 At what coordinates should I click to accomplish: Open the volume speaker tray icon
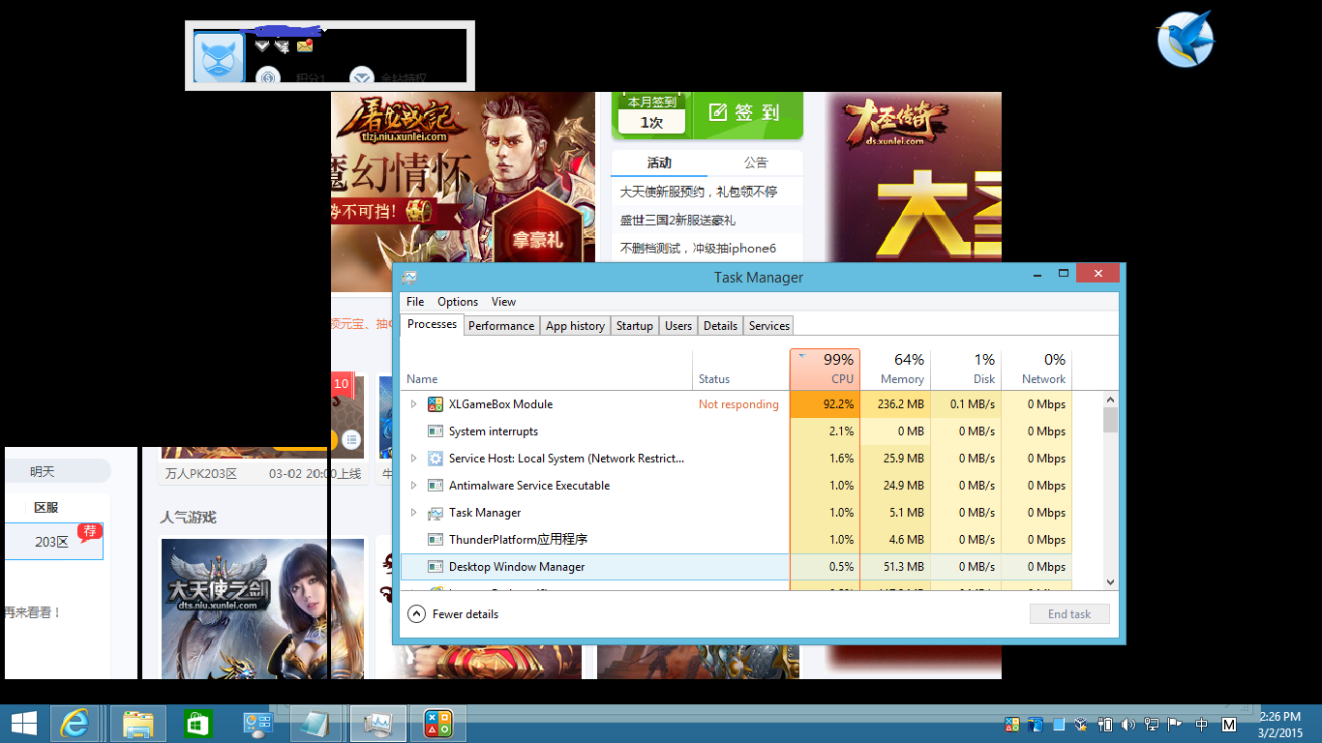1128,724
